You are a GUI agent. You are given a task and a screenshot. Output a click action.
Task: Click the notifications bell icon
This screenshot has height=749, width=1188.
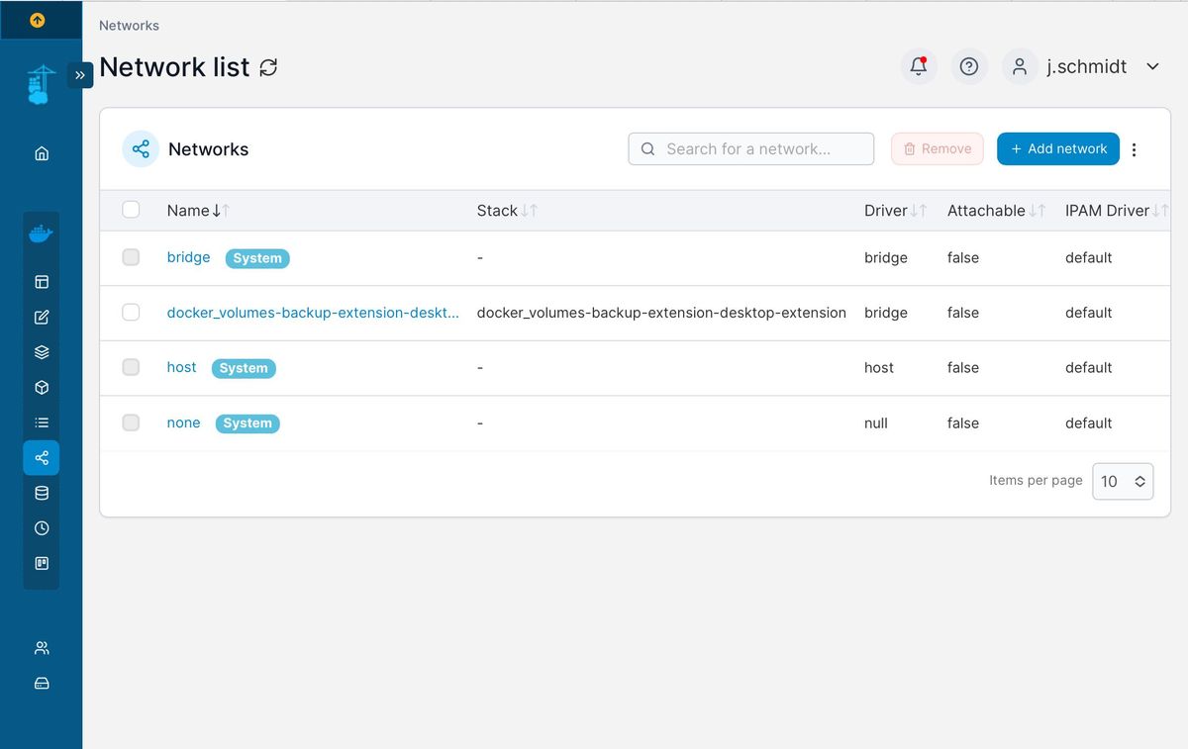click(x=919, y=66)
